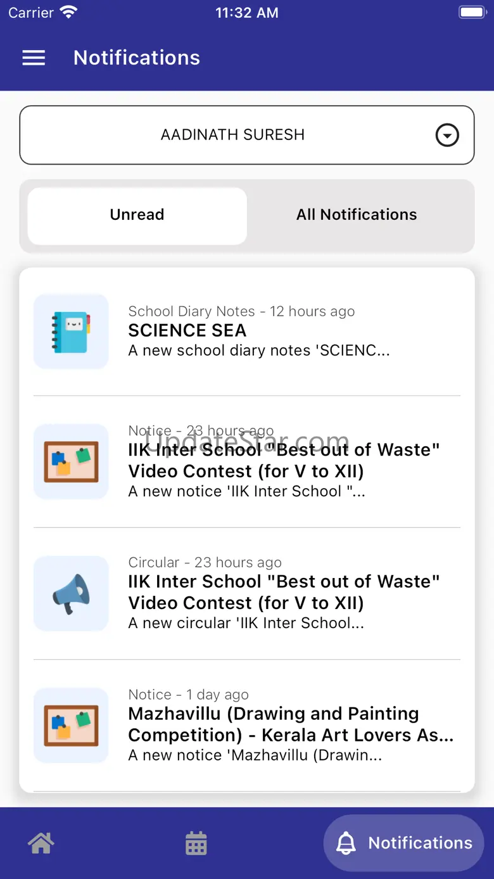The image size is (494, 879).
Task: Open the AADINATH SURESH student selector
Action: (247, 135)
